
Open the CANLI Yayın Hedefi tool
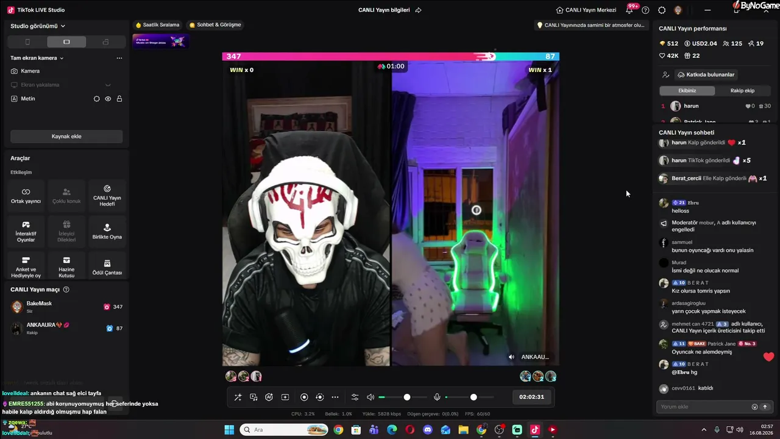(x=107, y=196)
